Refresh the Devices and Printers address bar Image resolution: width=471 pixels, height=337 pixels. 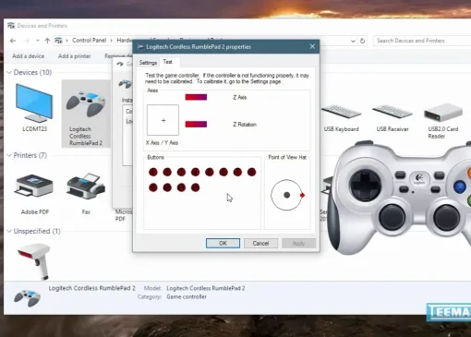coord(363,41)
